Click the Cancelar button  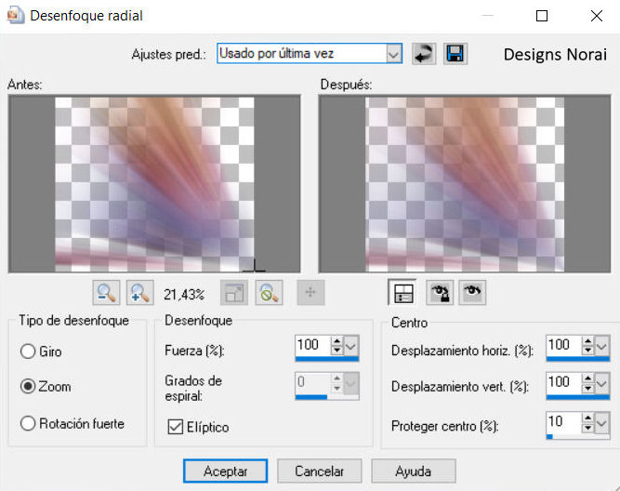(x=320, y=471)
